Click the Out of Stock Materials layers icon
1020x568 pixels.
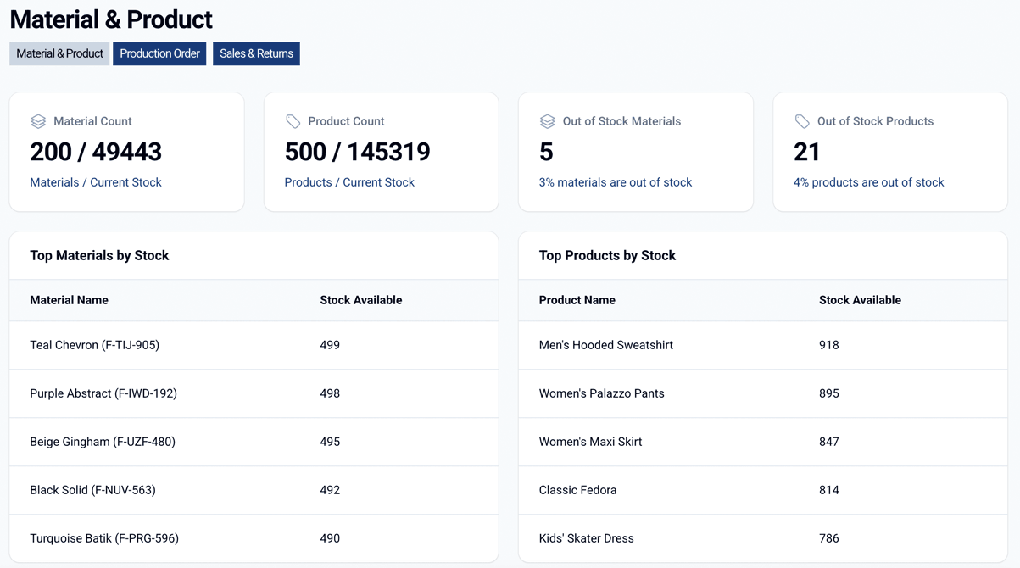pos(547,121)
